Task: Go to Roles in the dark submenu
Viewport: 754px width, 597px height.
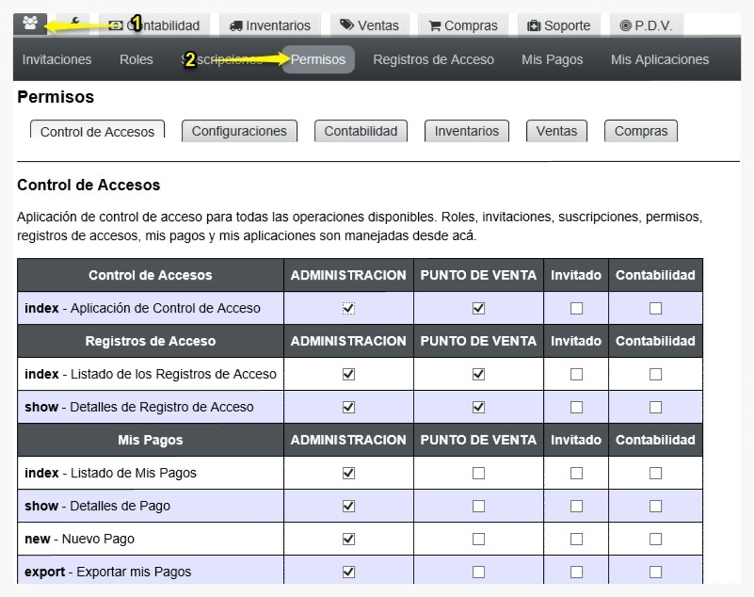Action: [x=136, y=59]
